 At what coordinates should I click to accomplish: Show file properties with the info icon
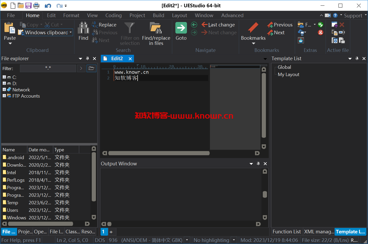click(334, 40)
